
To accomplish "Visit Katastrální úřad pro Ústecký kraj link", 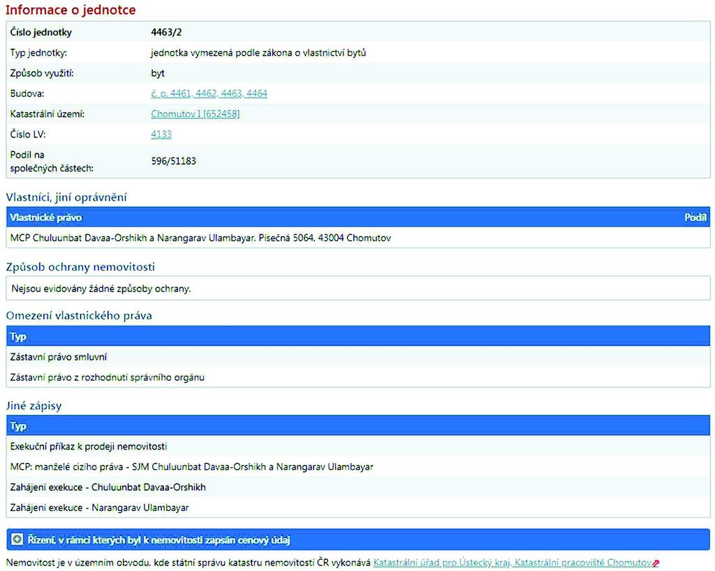I will 442,563.
